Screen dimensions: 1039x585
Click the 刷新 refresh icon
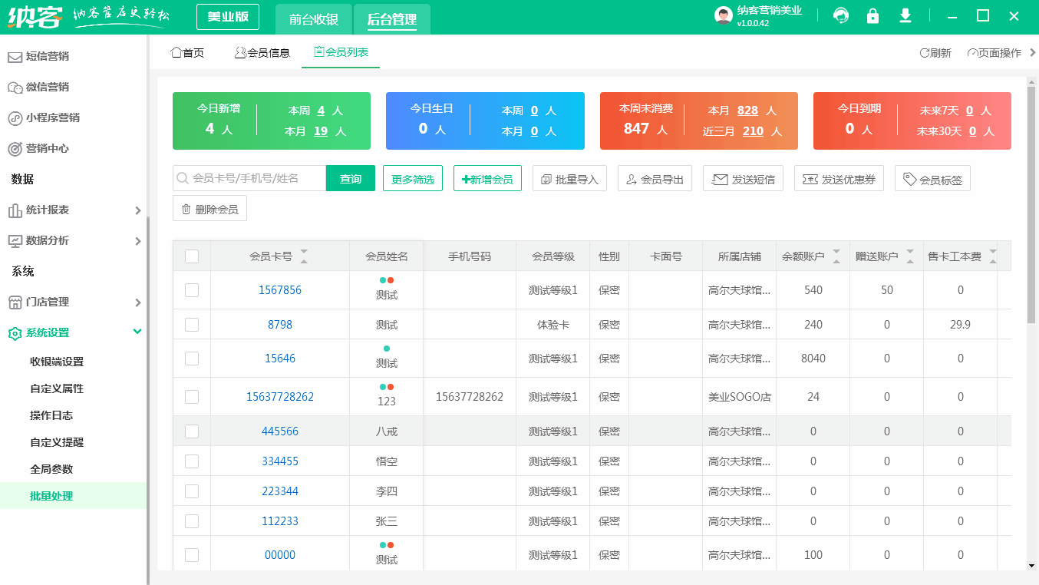[x=925, y=53]
